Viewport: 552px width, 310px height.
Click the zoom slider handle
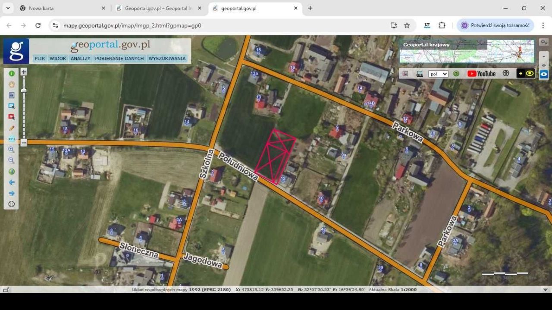click(24, 91)
